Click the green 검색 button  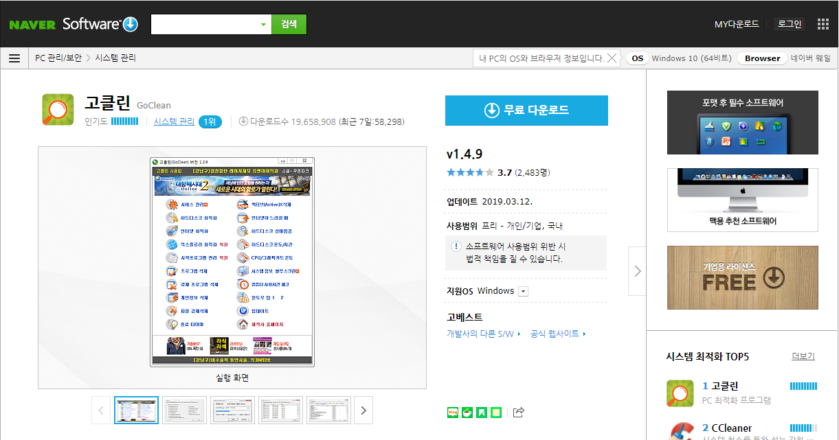(289, 24)
